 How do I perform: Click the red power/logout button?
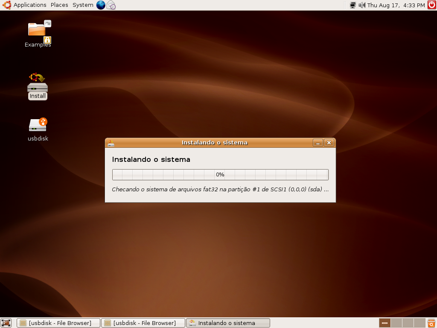[x=432, y=5]
